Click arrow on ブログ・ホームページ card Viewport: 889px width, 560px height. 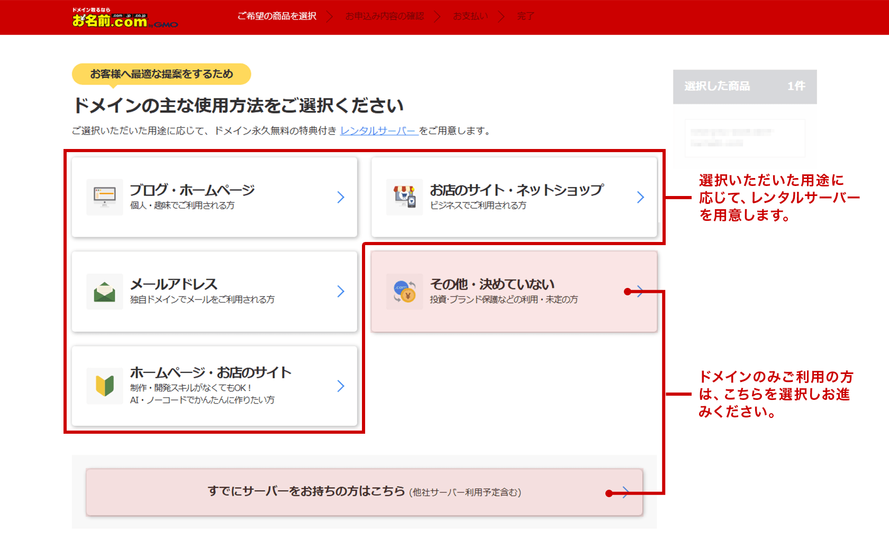pos(341,197)
